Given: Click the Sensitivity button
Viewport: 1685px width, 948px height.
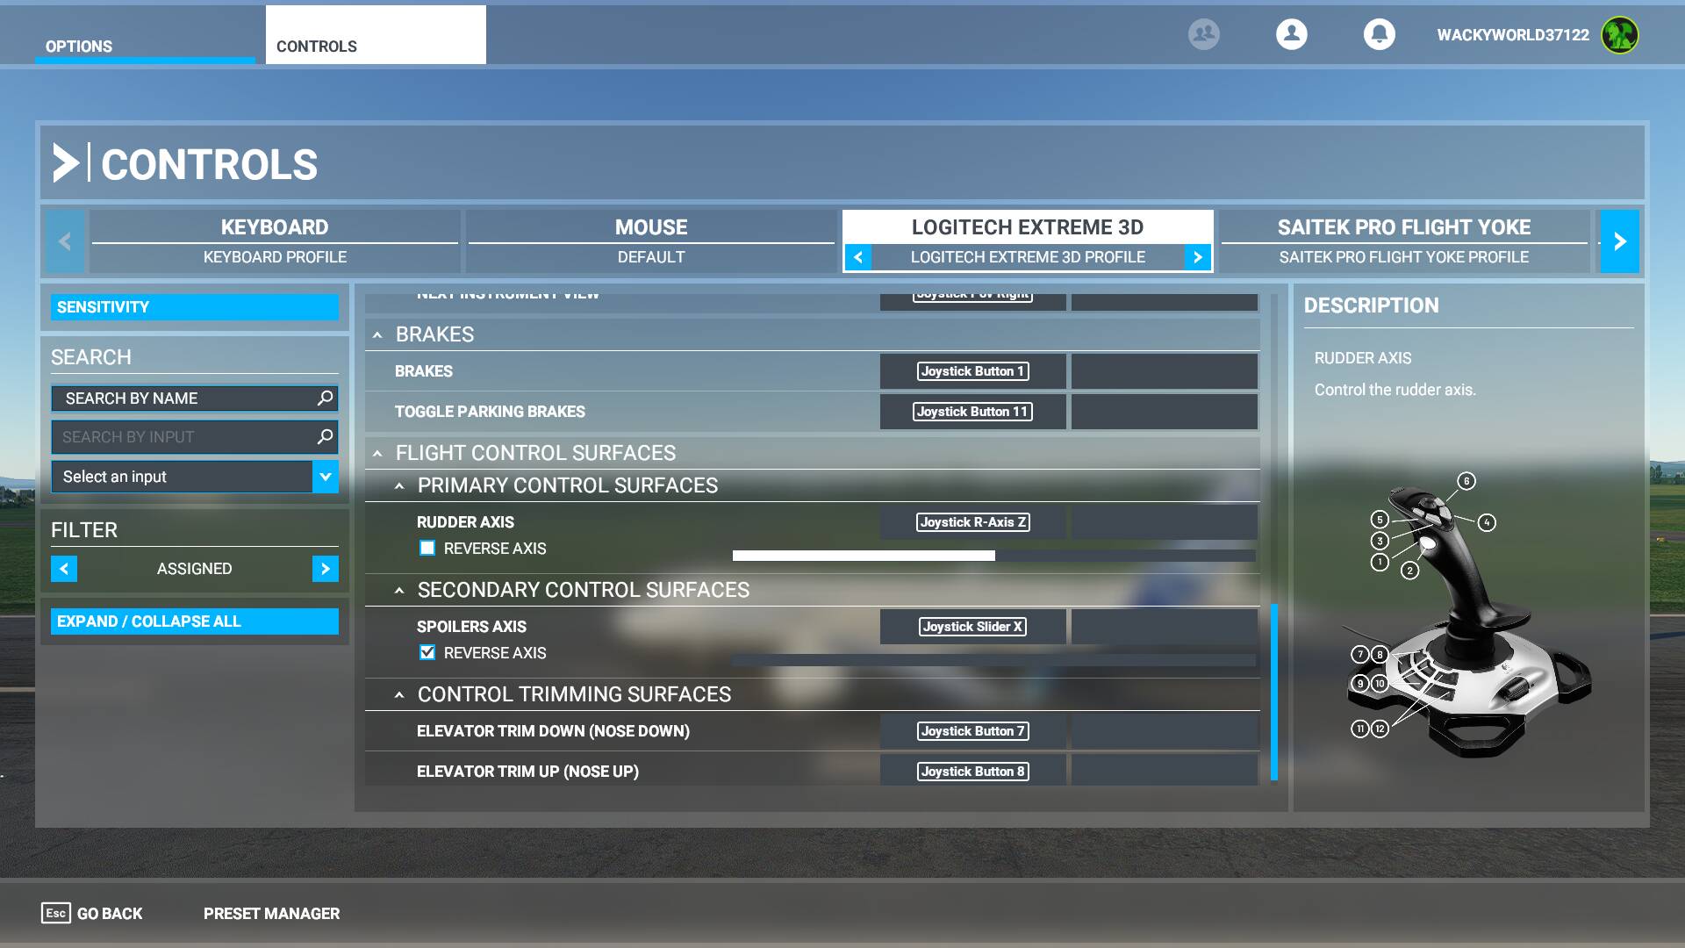Looking at the screenshot, I should pyautogui.click(x=194, y=307).
